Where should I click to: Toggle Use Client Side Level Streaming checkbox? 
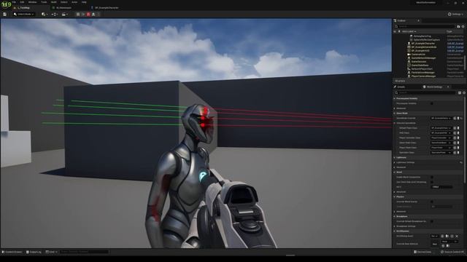[x=432, y=182]
